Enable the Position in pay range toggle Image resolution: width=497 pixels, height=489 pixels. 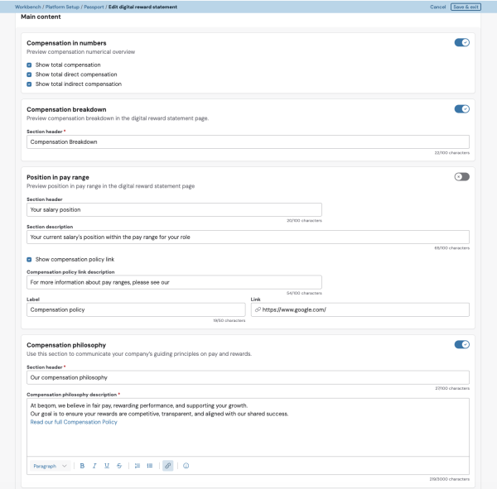462,177
